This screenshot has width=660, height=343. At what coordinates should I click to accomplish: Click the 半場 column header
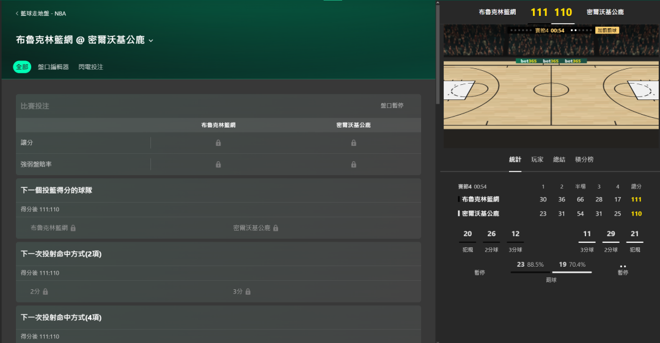[x=581, y=187]
